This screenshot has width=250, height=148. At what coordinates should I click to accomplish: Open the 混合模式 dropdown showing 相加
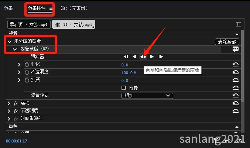click(x=147, y=96)
